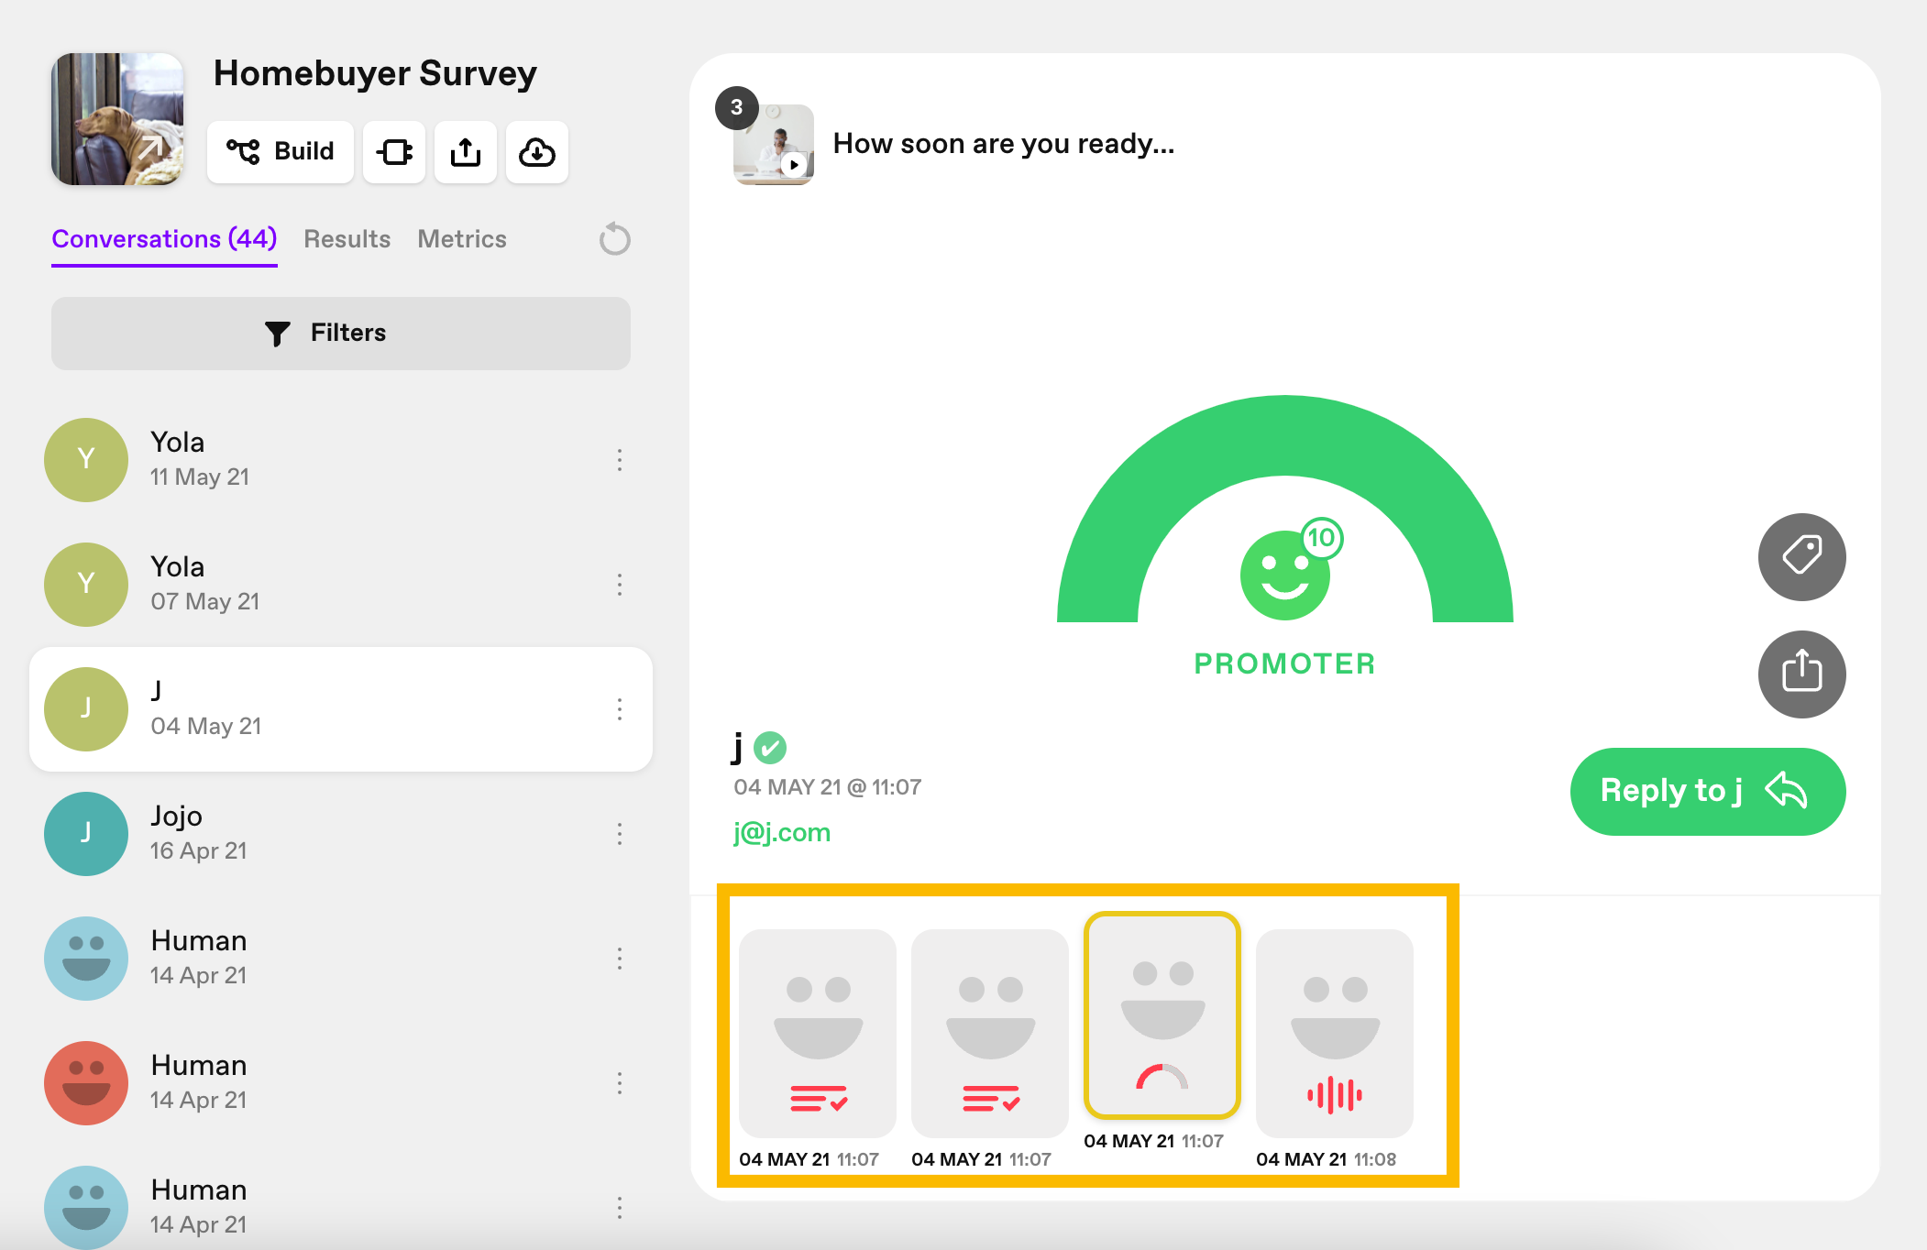Select the highlighted NPS gauge response card
The width and height of the screenshot is (1927, 1250).
coord(1162,1015)
